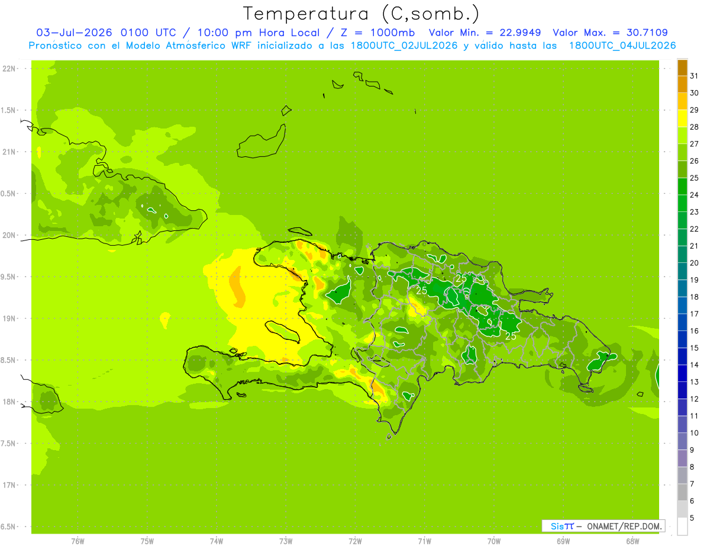Click the '70W' longitude axis label
710x549 pixels.
point(494,541)
